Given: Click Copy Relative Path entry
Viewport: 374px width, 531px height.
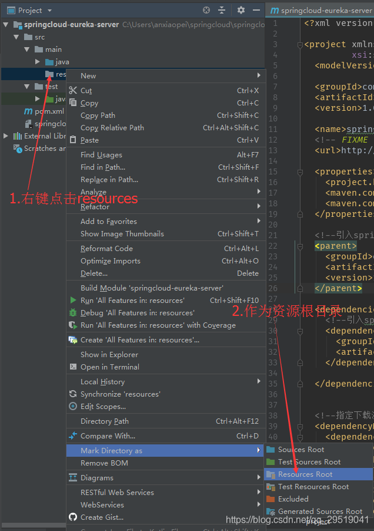Looking at the screenshot, I should (x=166, y=128).
